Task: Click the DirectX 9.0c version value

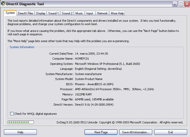Action: [94, 105]
